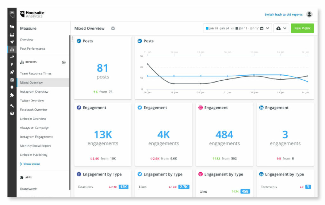This screenshot has height=205, width=325.
Task: Click the blue current-period legend swatch
Action: point(207,28)
